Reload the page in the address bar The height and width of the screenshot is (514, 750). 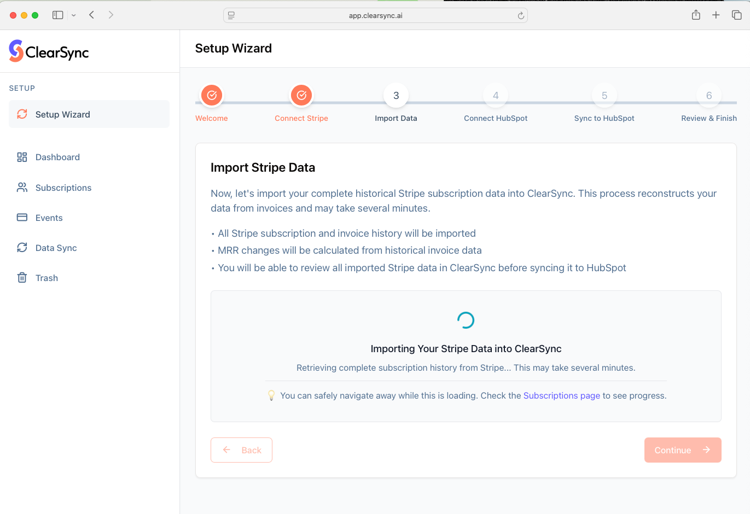[521, 15]
